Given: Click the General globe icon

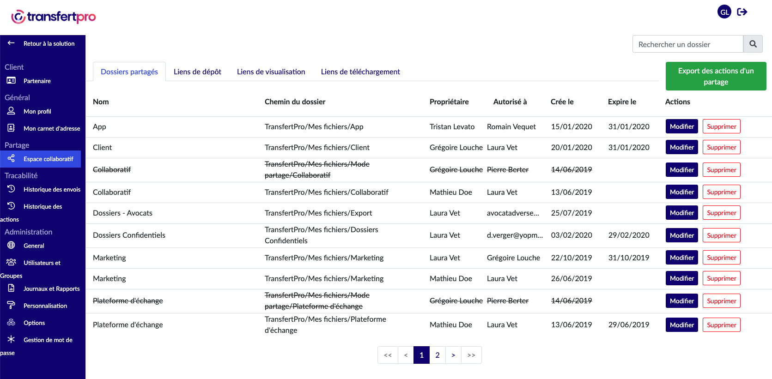Looking at the screenshot, I should click(x=11, y=245).
